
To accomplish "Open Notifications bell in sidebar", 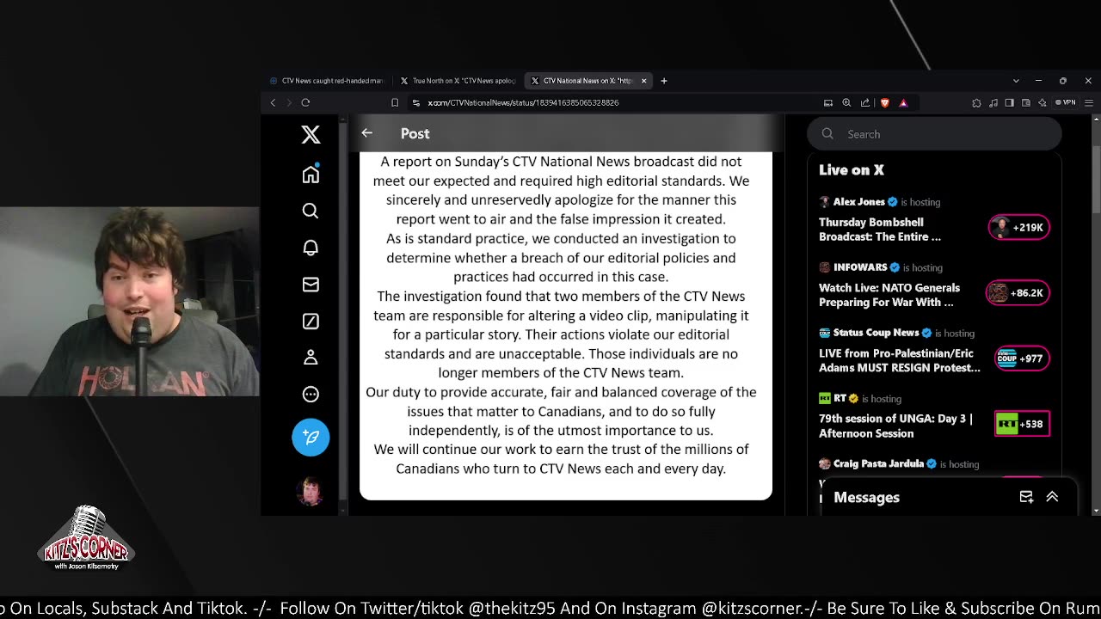I will click(x=311, y=248).
